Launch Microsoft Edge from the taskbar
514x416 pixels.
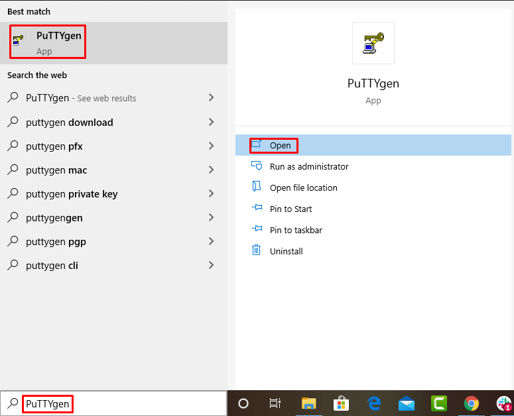tap(374, 403)
